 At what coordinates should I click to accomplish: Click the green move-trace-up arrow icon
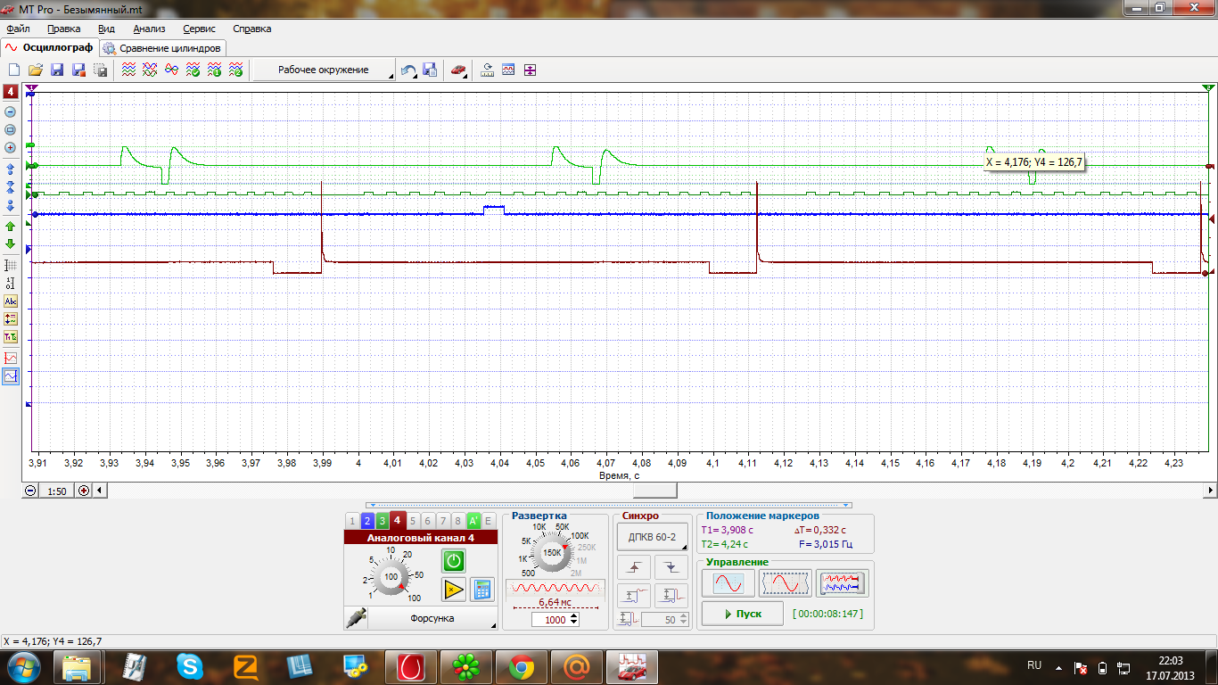coord(11,226)
